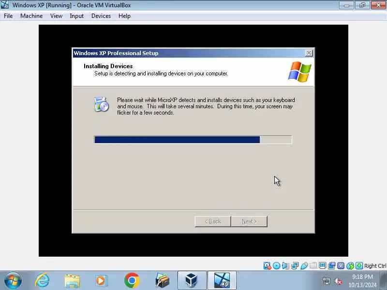
Task: Click the optical disc status icon
Action: pyautogui.click(x=276, y=265)
